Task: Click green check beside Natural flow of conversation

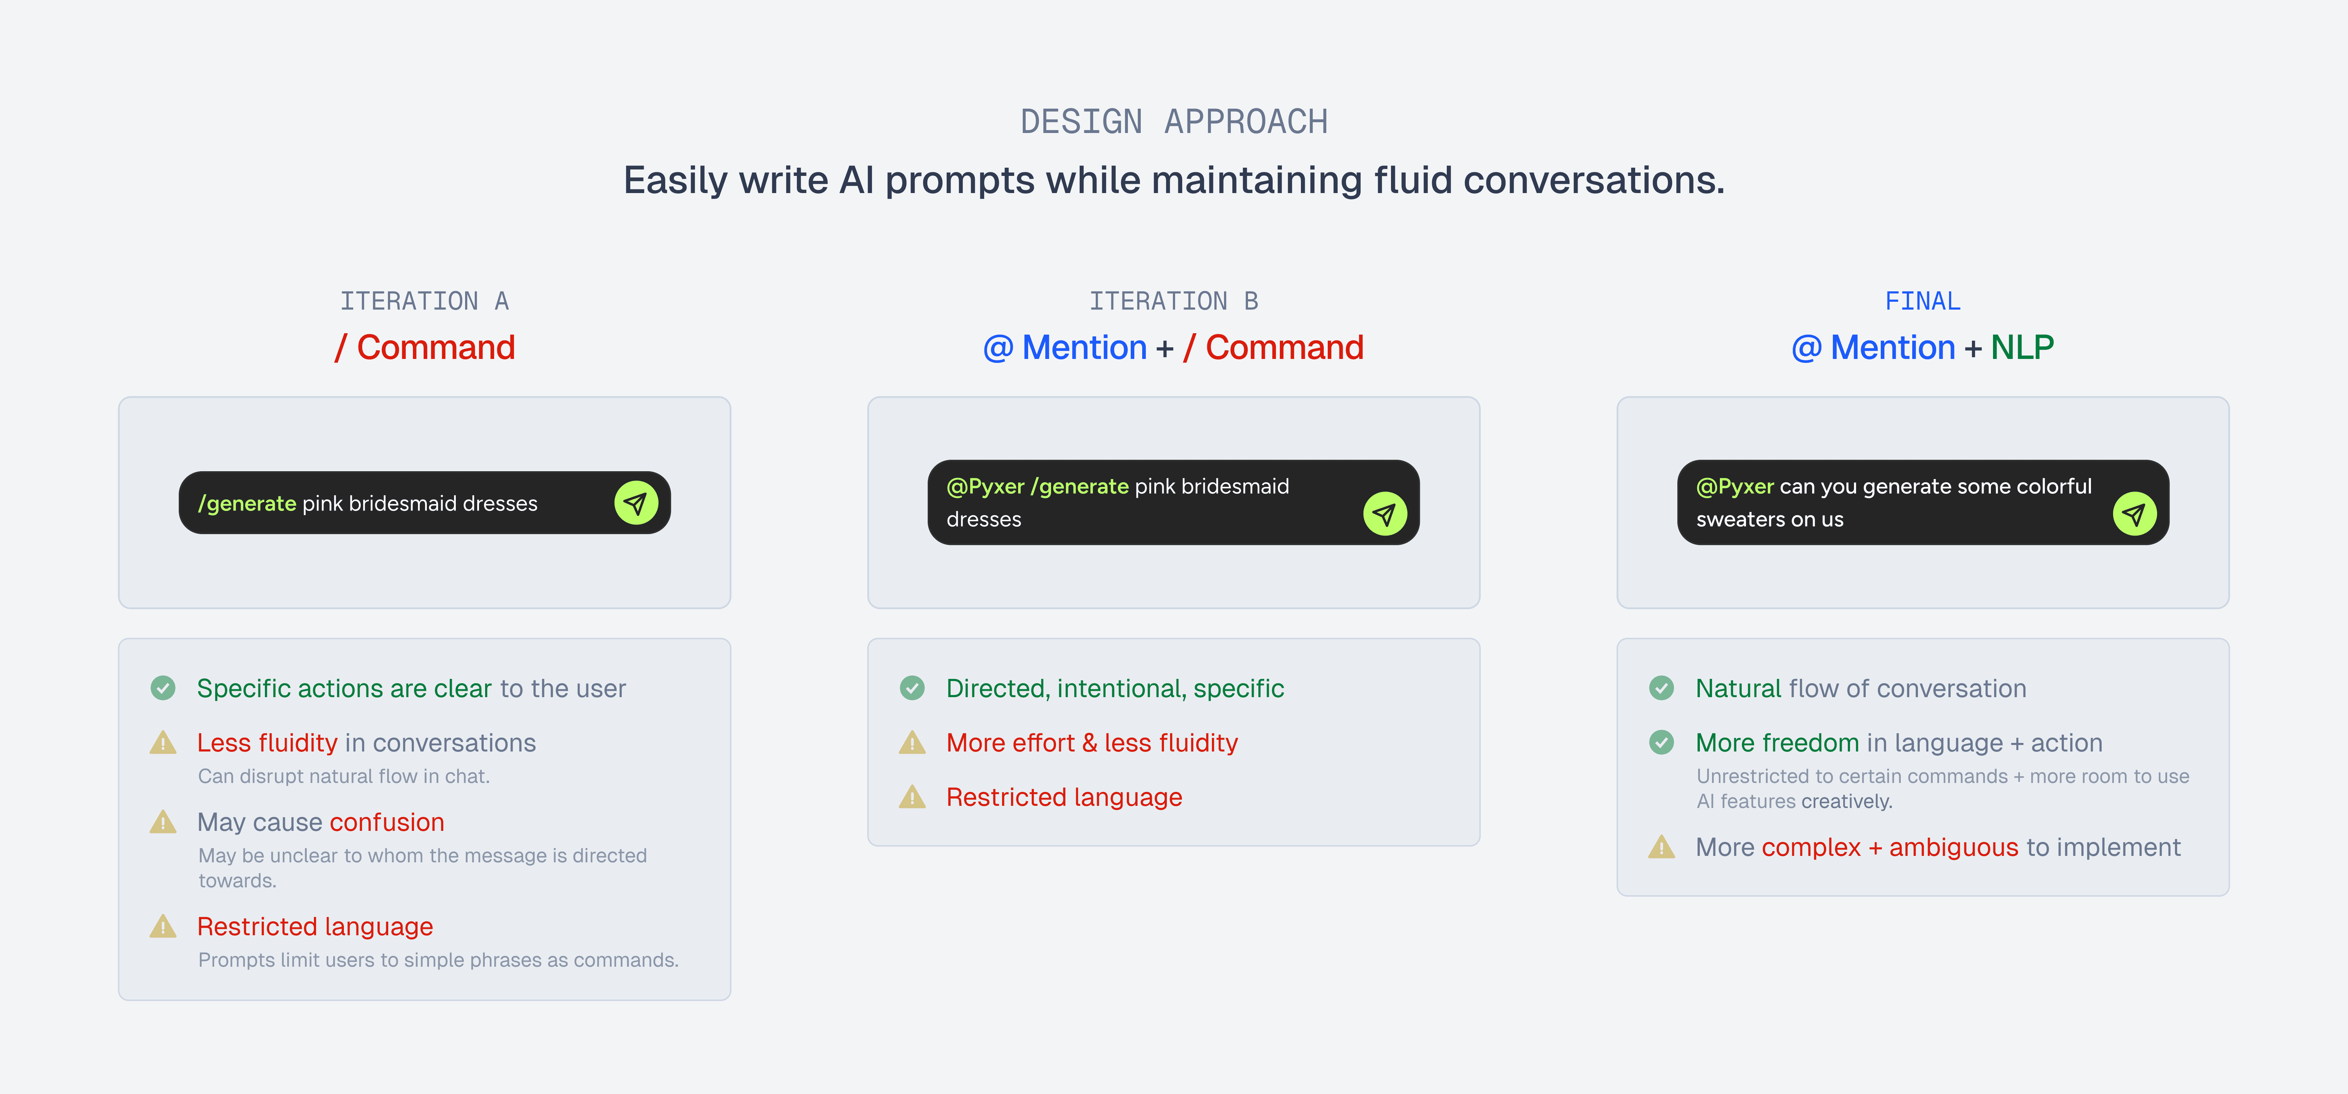Action: pyautogui.click(x=1662, y=688)
